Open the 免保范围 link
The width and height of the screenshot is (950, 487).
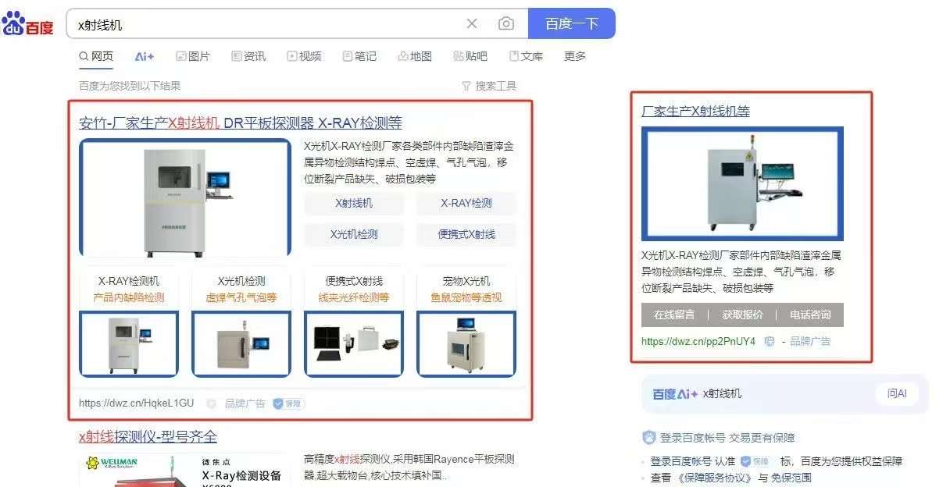pos(791,478)
